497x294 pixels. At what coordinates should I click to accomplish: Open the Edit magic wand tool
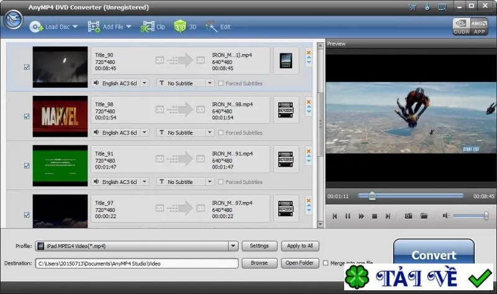pyautogui.click(x=218, y=27)
